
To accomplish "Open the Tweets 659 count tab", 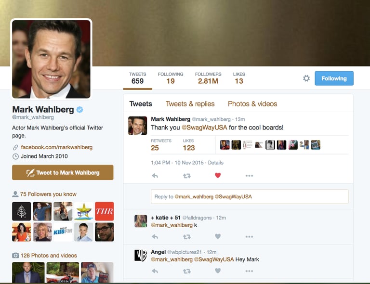I will point(138,78).
